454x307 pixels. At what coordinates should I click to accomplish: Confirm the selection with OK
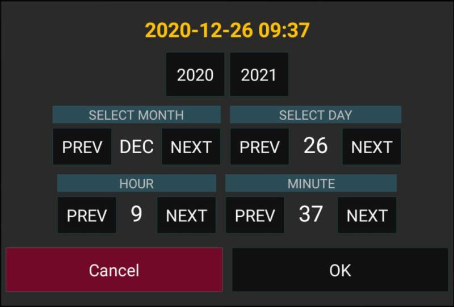(x=340, y=270)
